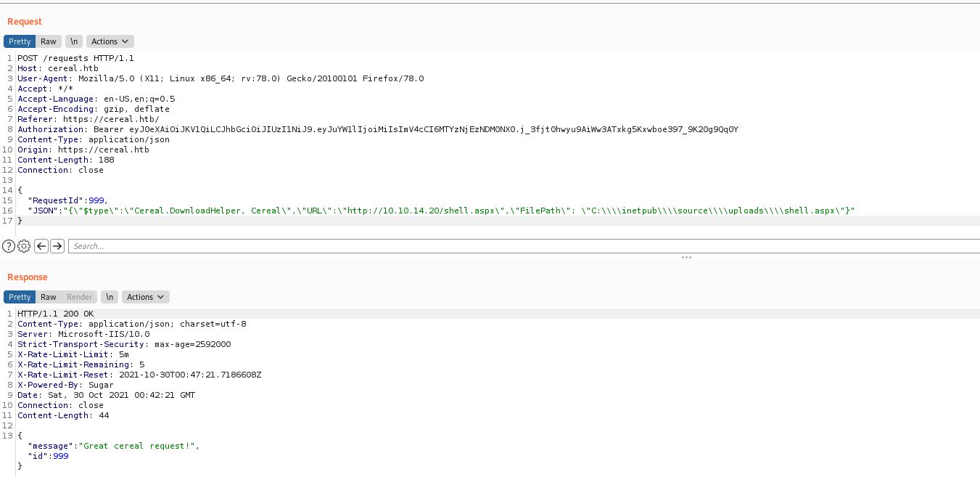Select Pretty tab in Response panel
The height and width of the screenshot is (477, 980).
coord(20,297)
